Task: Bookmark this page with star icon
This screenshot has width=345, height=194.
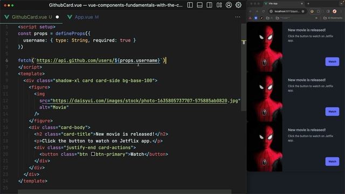Action: coord(303,11)
